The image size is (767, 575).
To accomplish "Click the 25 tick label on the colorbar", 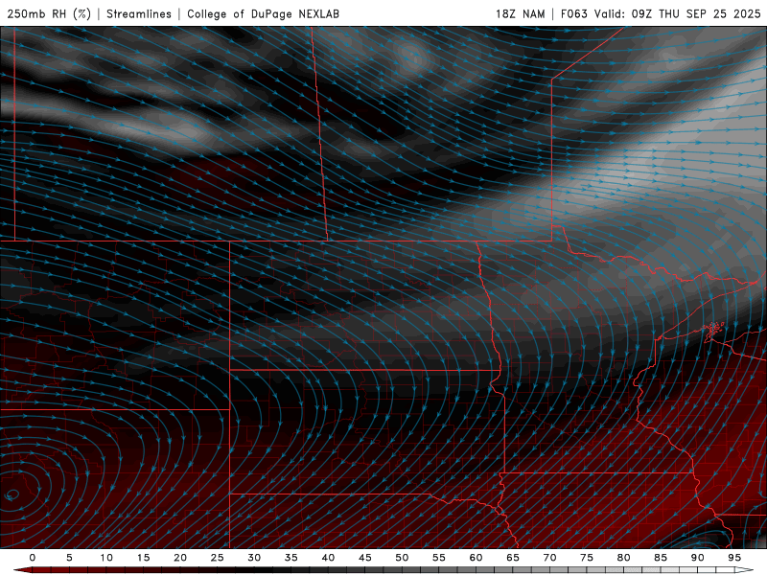I will tap(218, 558).
